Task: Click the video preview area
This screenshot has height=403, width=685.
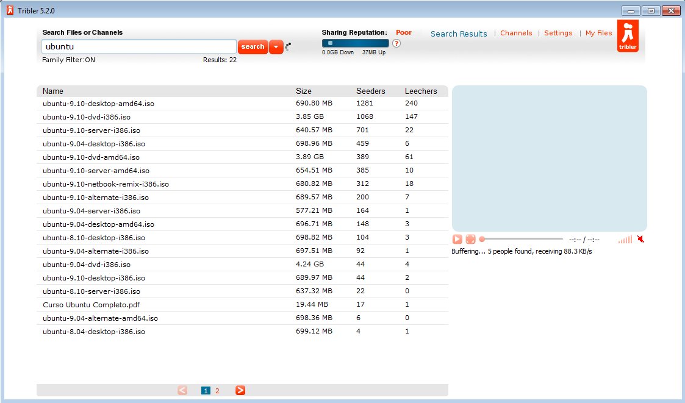Action: click(x=549, y=159)
